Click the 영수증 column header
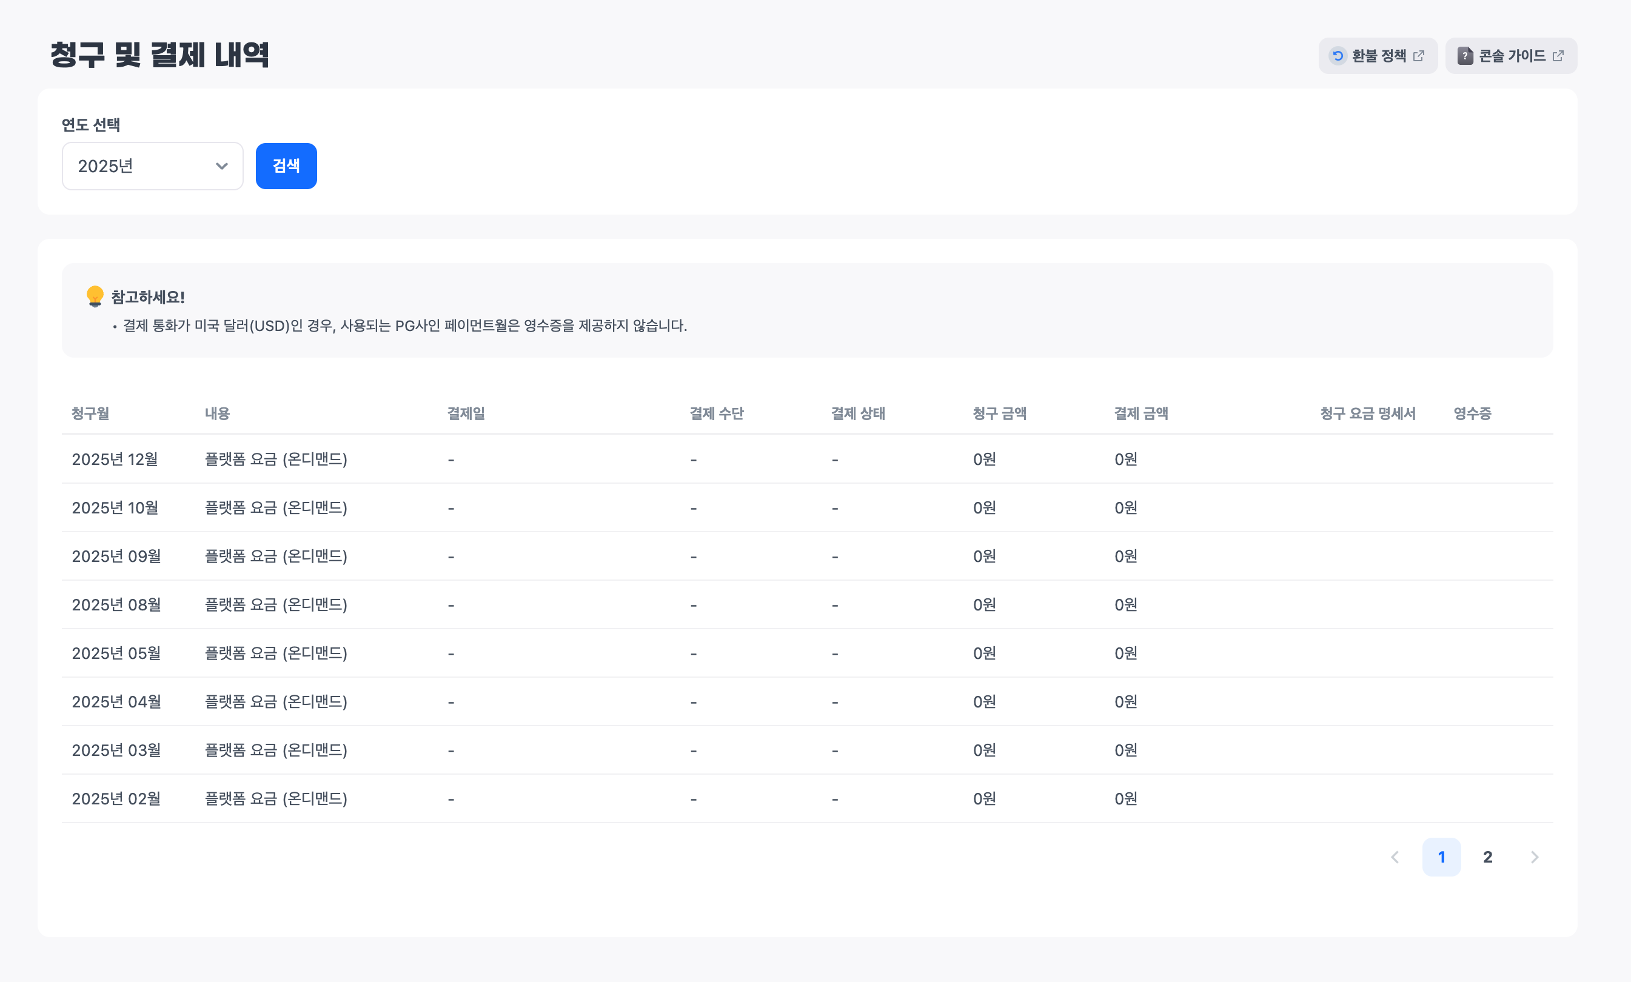Image resolution: width=1631 pixels, height=982 pixels. tap(1472, 413)
